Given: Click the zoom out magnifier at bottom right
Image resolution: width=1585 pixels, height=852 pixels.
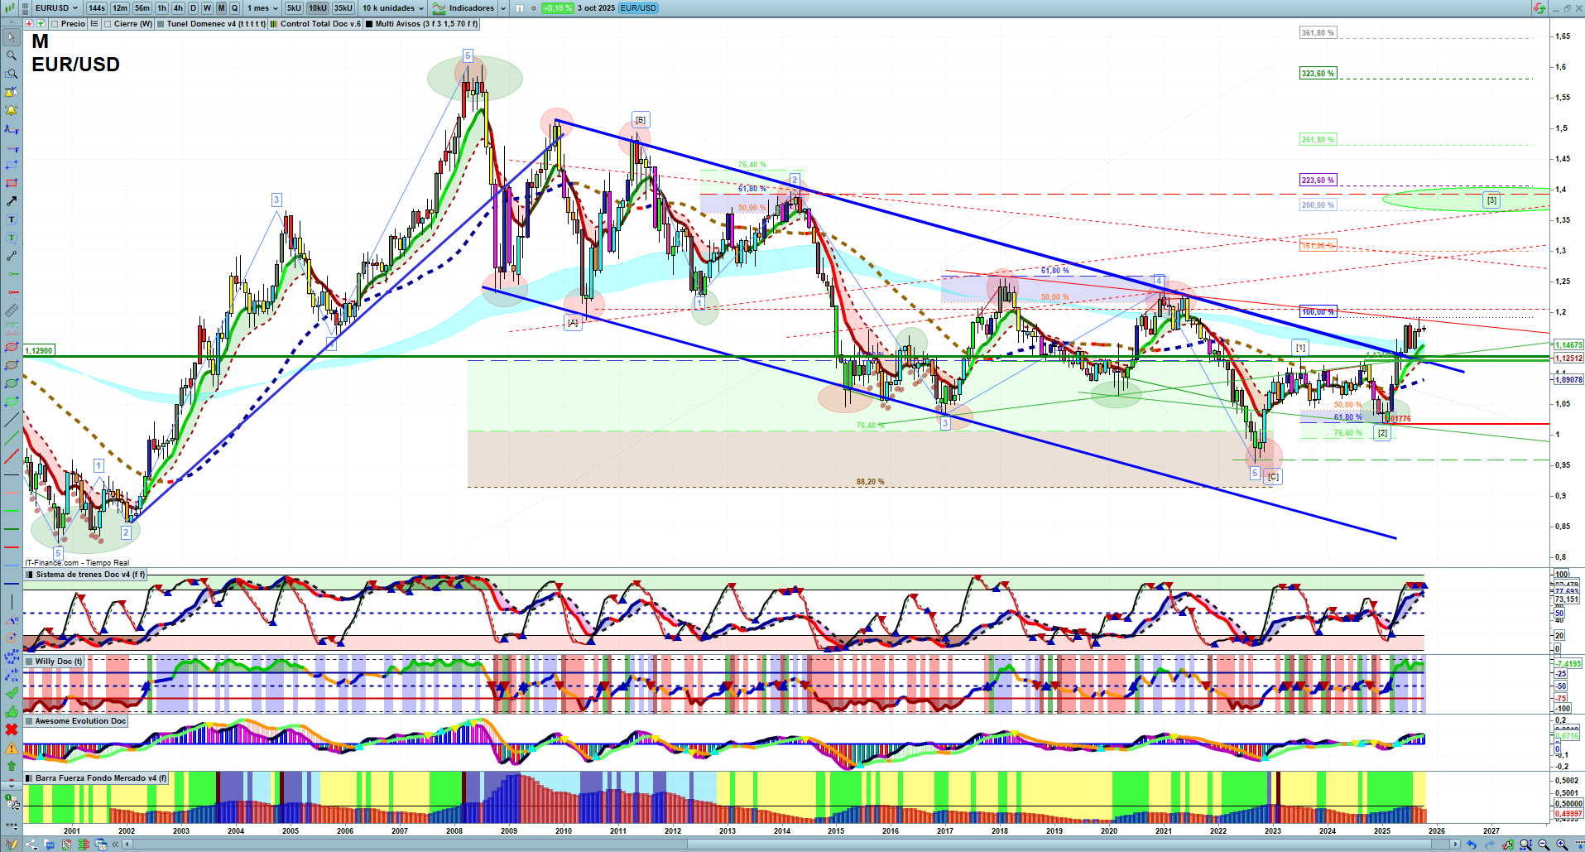Looking at the screenshot, I should click(x=1544, y=845).
